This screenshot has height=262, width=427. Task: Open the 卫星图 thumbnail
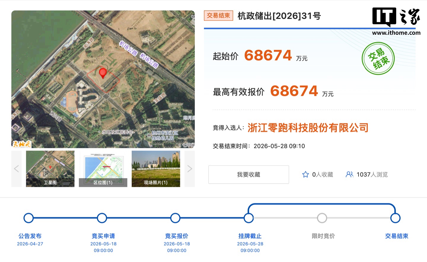coord(50,169)
